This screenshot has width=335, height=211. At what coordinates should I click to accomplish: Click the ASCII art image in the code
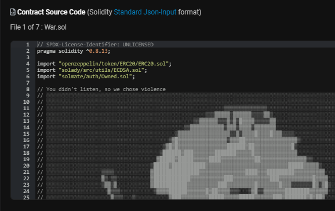pos(191,146)
